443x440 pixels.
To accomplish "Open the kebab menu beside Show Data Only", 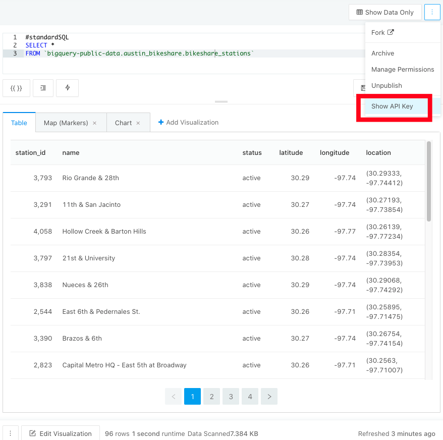I will click(432, 12).
